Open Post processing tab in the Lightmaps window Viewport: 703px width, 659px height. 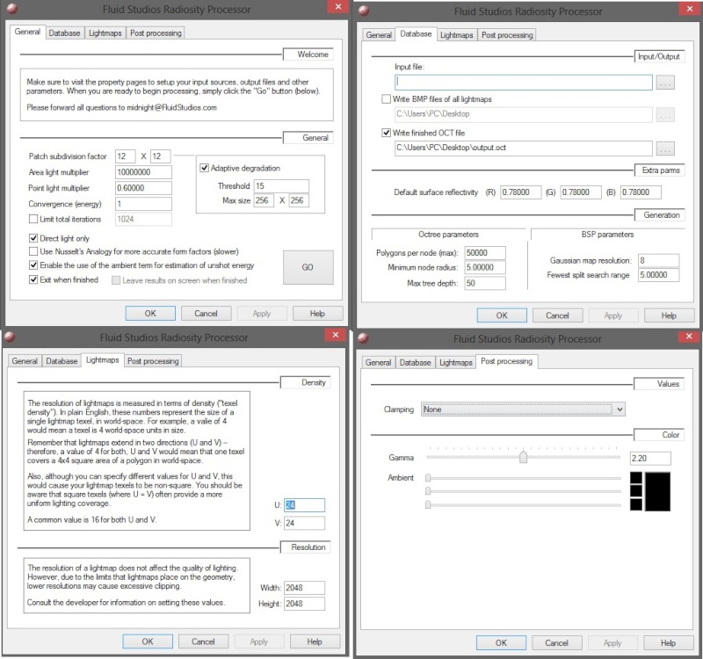[x=153, y=361]
